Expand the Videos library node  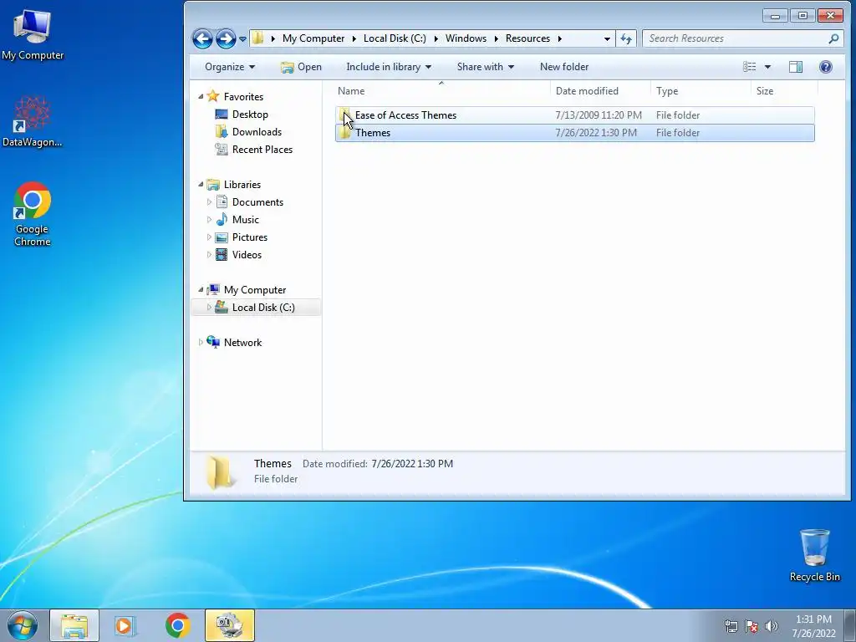tap(209, 254)
